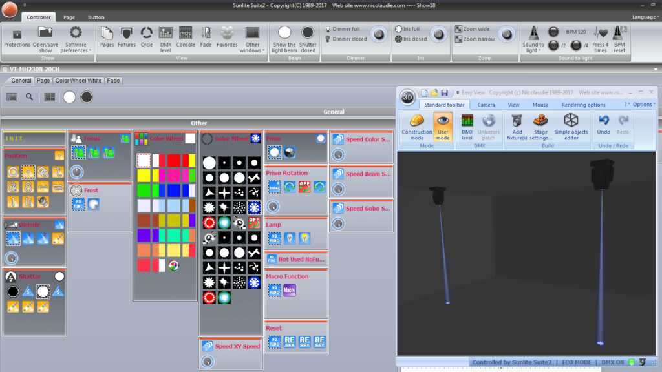The image size is (662, 372).
Task: Open the Rendering options tab
Action: [x=583, y=105]
